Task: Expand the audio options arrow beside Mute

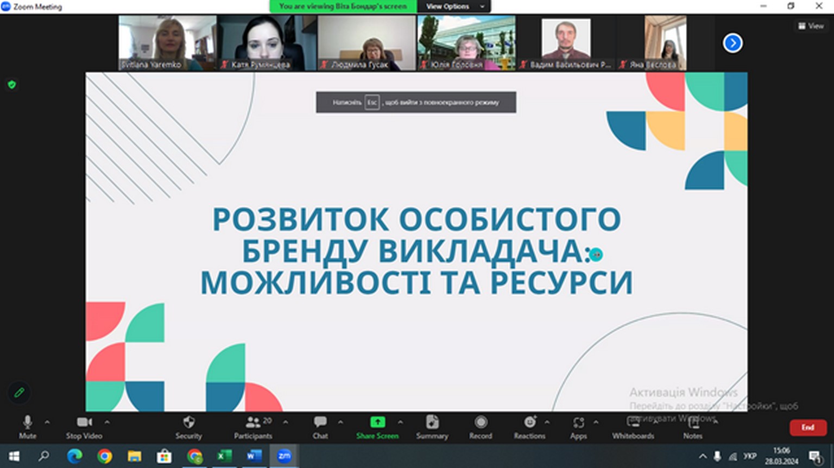Action: [47, 422]
